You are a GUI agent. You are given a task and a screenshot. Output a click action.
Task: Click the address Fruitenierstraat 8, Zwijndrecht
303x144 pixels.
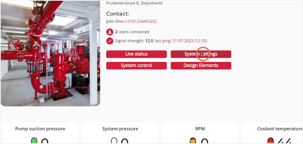[134, 3]
